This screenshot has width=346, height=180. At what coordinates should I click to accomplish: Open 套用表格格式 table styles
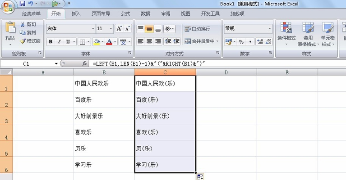(x=308, y=34)
